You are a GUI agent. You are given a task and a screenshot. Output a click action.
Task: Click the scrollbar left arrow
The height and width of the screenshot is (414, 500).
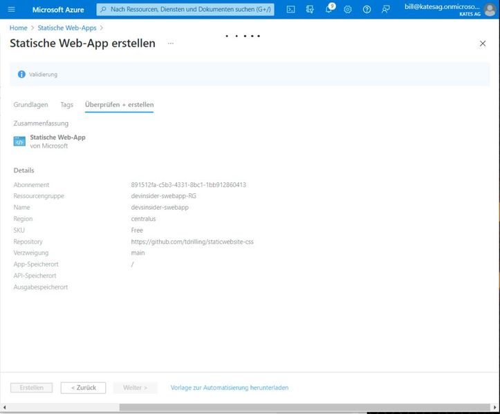[x=4, y=407]
